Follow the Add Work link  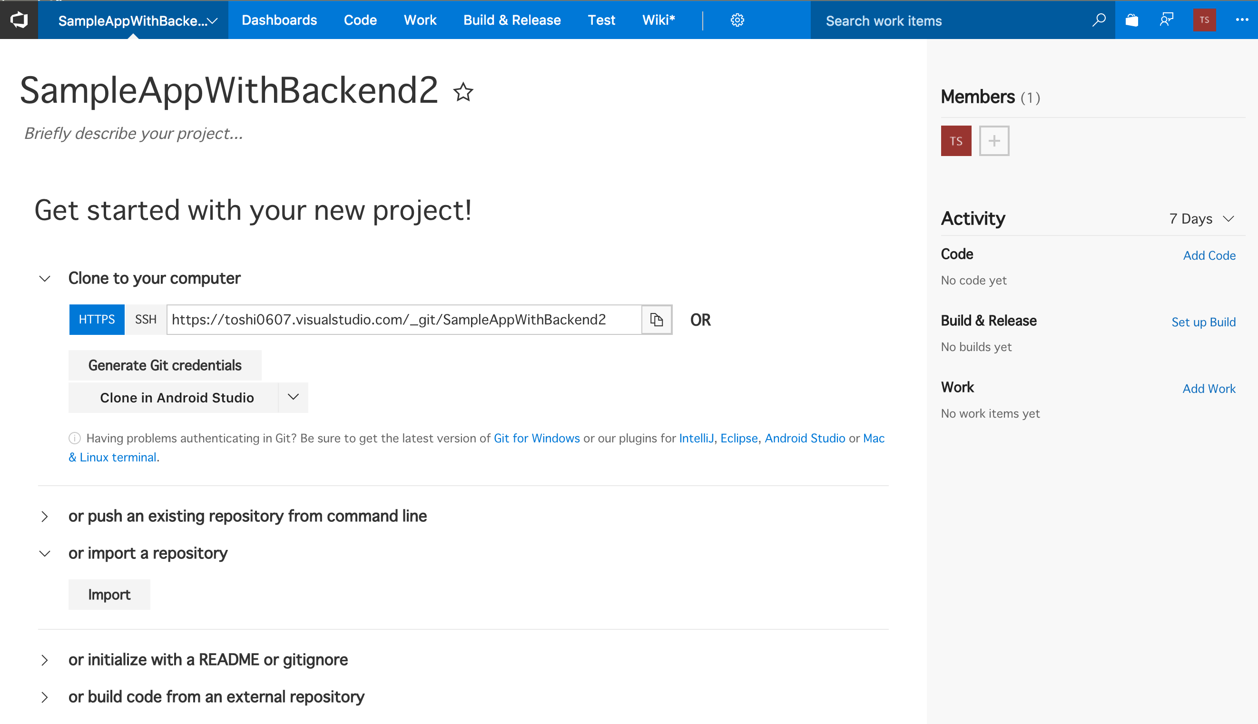[x=1209, y=389]
